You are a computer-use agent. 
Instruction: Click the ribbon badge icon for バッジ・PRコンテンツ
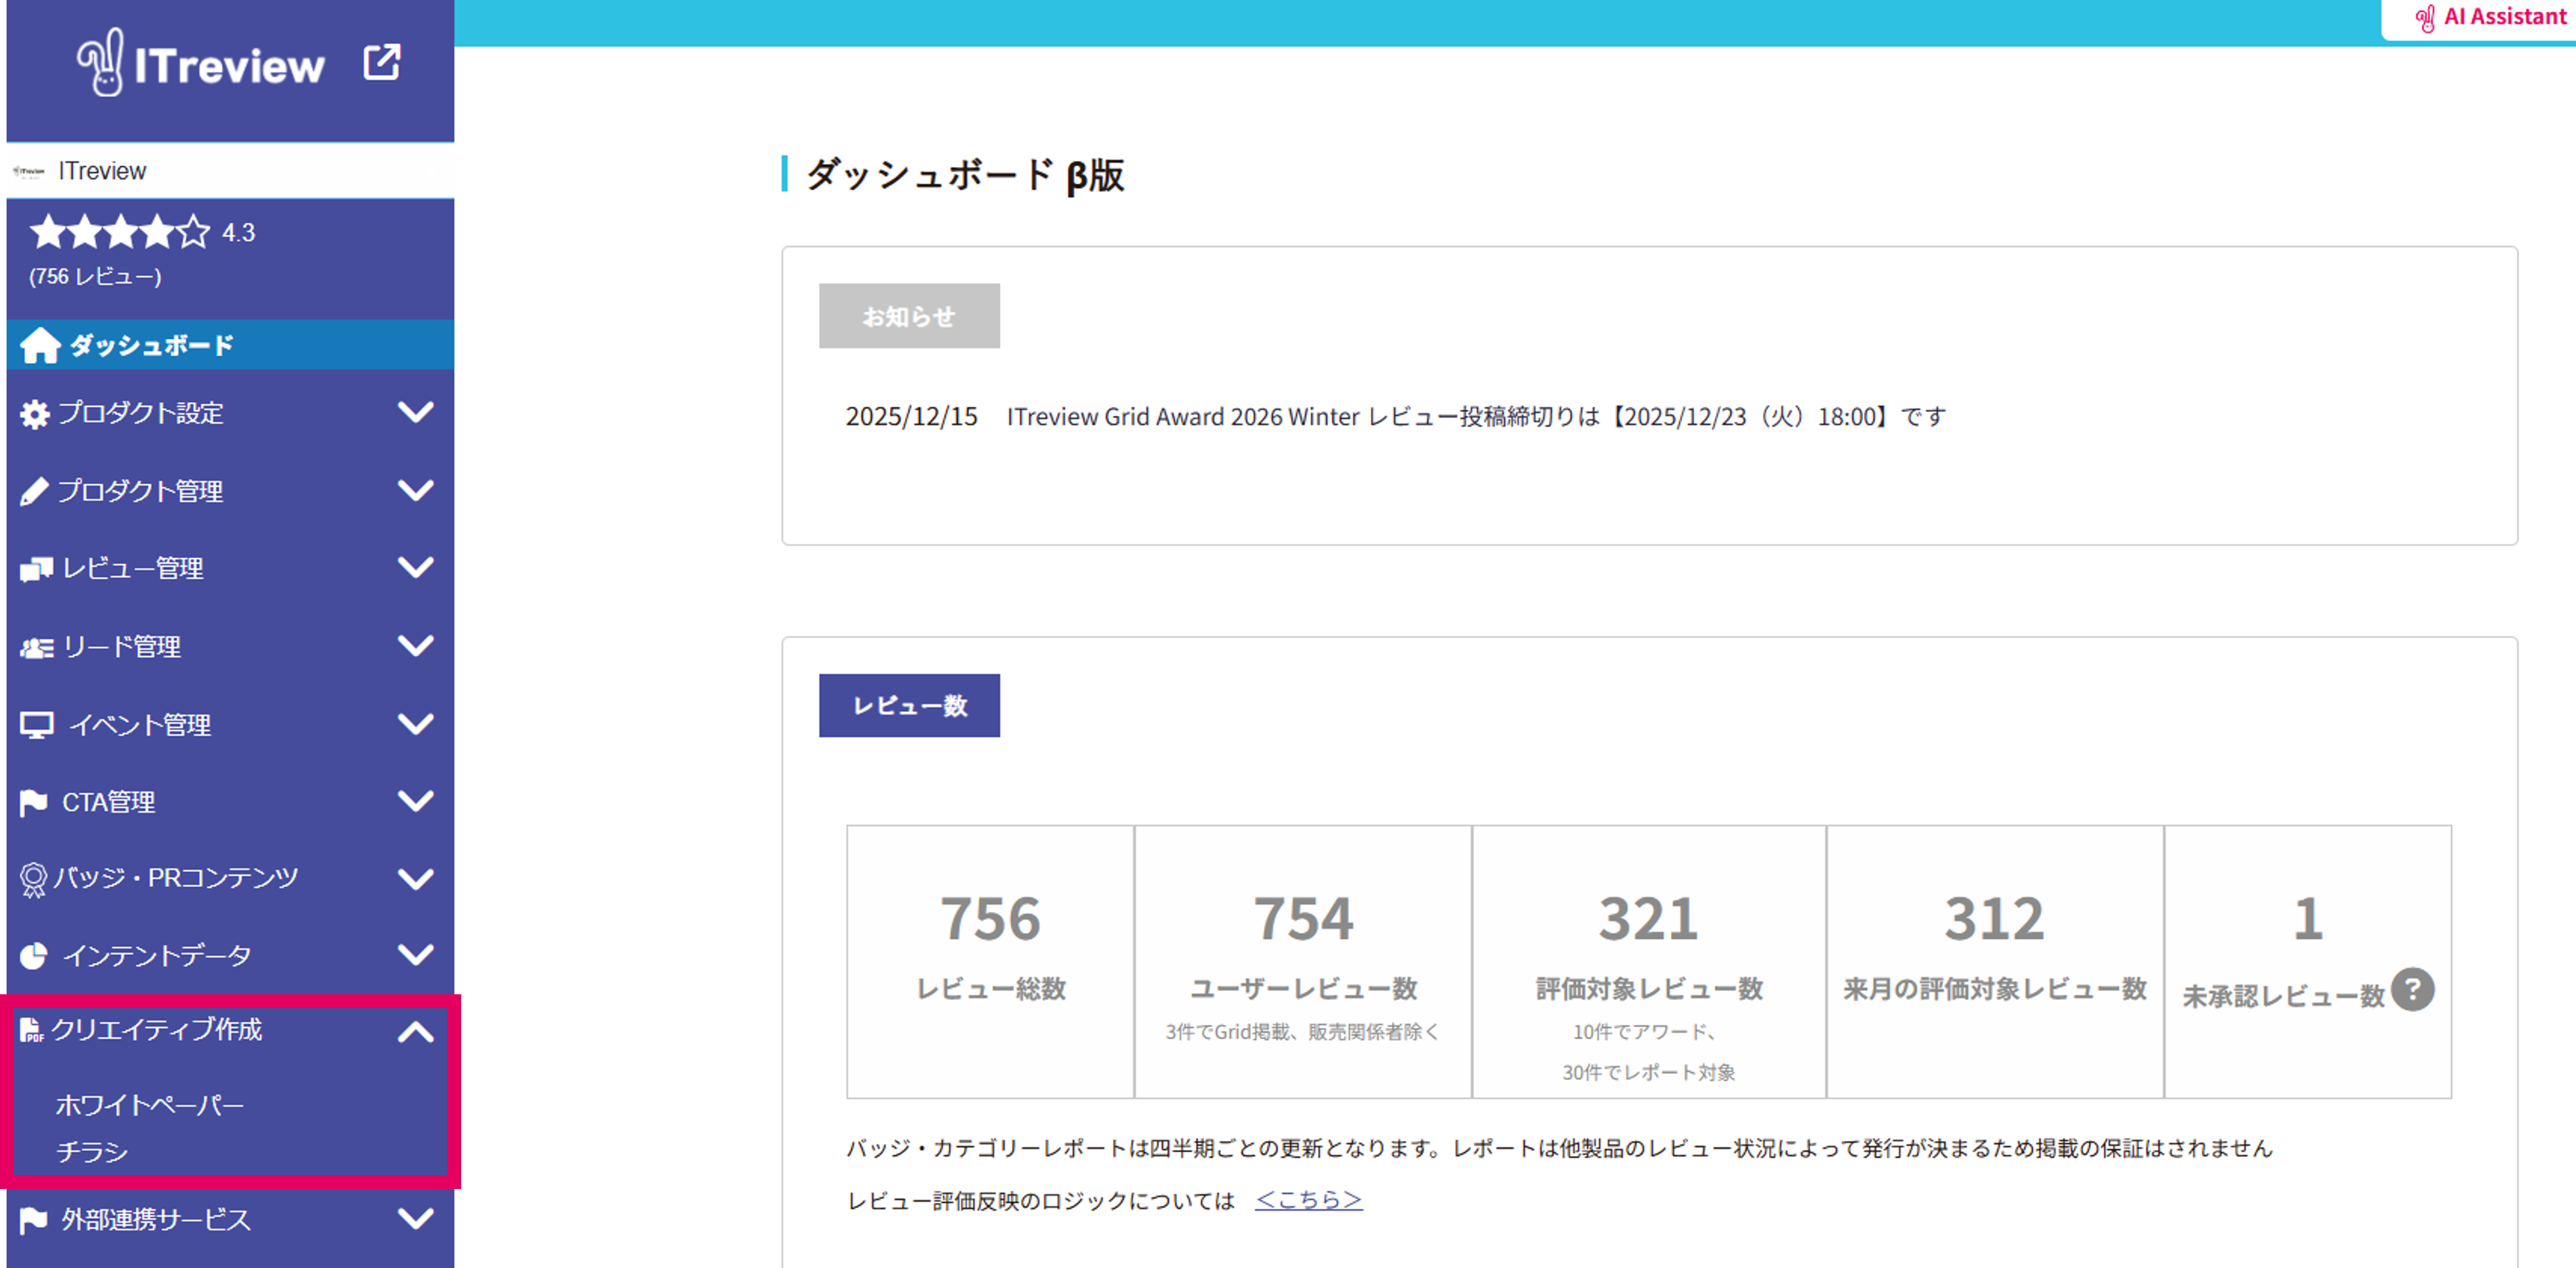(x=33, y=879)
